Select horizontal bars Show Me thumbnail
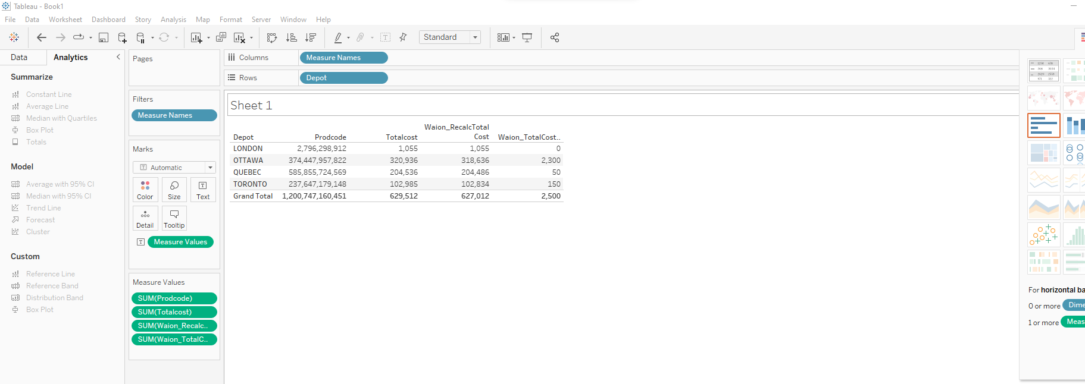The height and width of the screenshot is (384, 1085). click(1044, 125)
